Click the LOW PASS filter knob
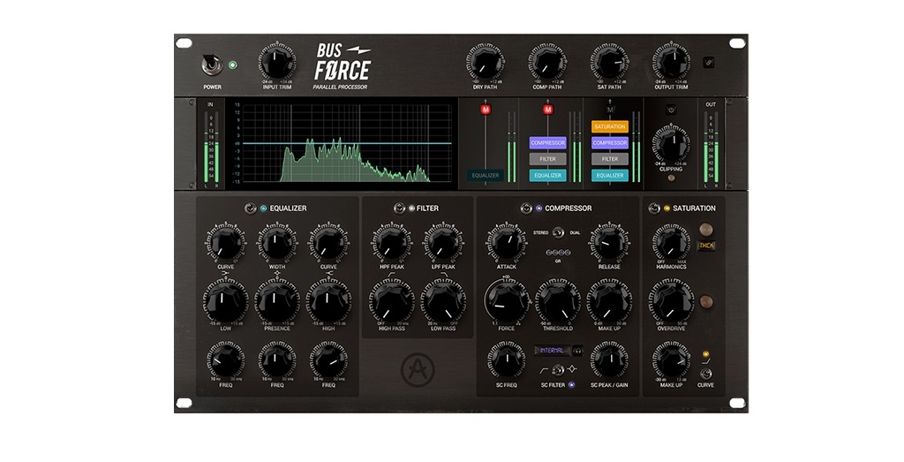 [x=443, y=301]
